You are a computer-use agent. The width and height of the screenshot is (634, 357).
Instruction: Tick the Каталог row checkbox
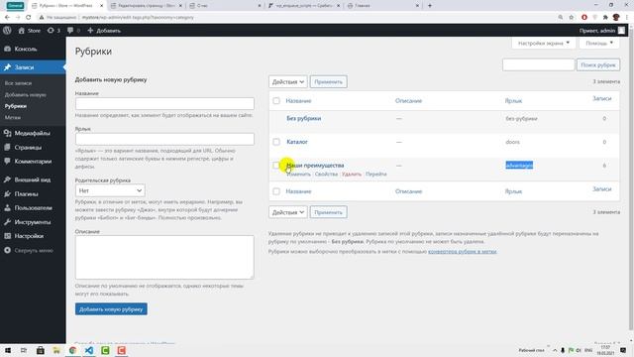(276, 142)
